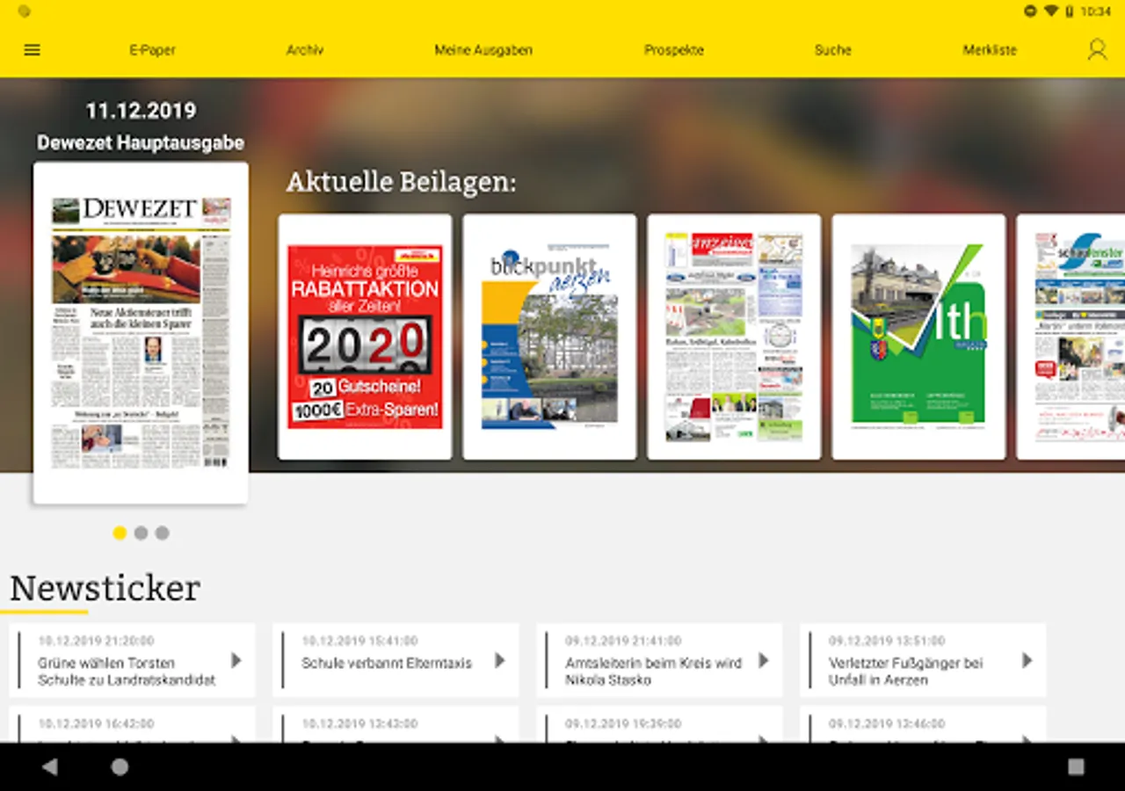Open the Anzeiger newspaper supplement
The width and height of the screenshot is (1125, 791).
[734, 337]
